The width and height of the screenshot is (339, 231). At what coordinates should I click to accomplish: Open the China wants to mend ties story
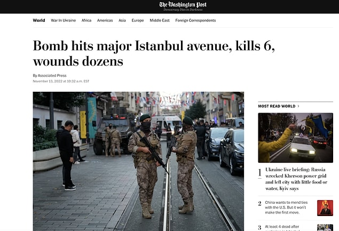(x=286, y=208)
